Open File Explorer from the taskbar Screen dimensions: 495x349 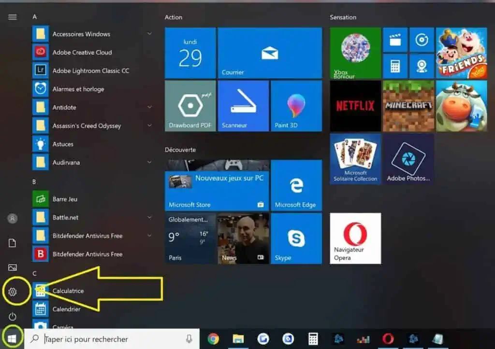click(237, 339)
